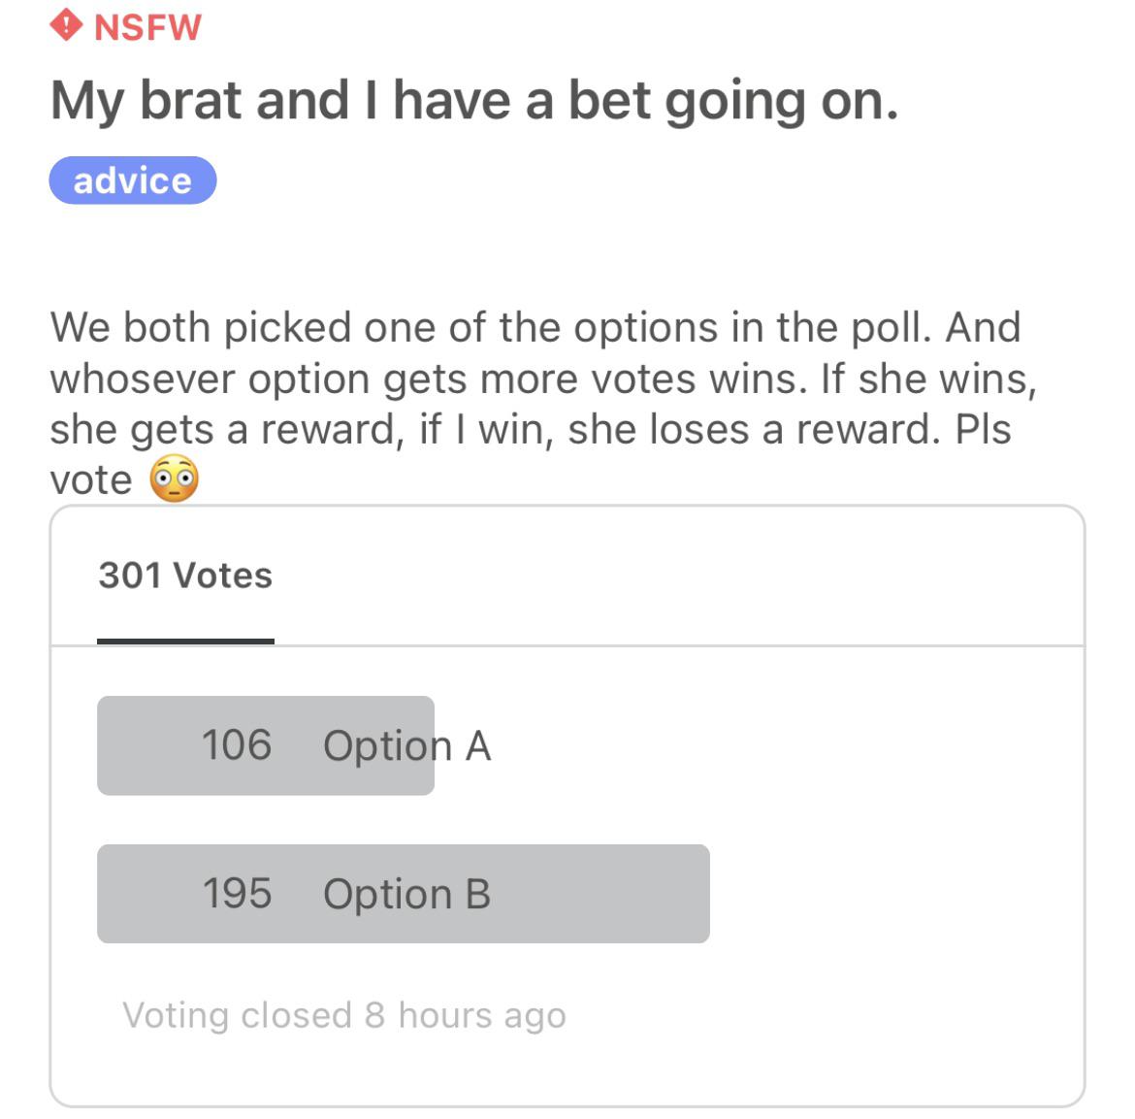Click the emoji at end of post text
Screen dimensions: 1135x1119
pos(177,477)
